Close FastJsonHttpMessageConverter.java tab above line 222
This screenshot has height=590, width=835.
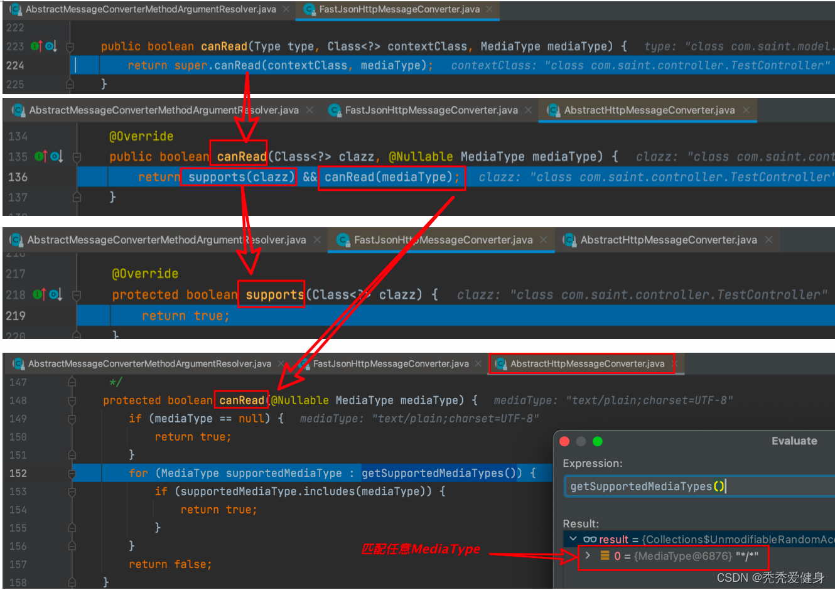pos(490,9)
